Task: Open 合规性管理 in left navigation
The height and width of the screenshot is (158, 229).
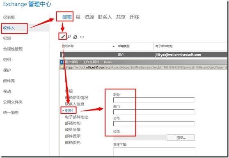Action: click(13, 49)
